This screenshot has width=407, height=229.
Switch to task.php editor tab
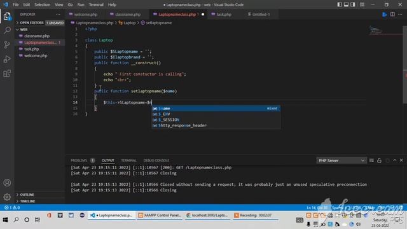pyautogui.click(x=224, y=14)
